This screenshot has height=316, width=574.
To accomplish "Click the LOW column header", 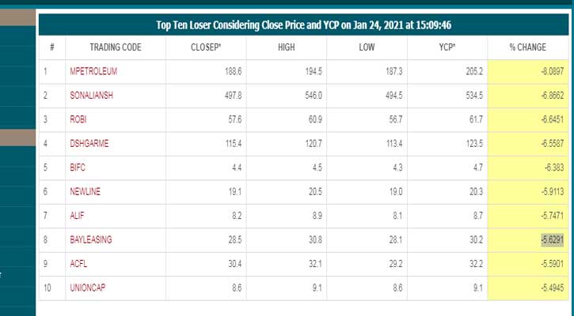I will pyautogui.click(x=367, y=47).
